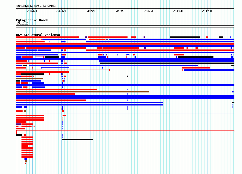Screen dimensions: 242x174
Task: Select the thin red line ending near 23456k
Action: click(x=63, y=70)
